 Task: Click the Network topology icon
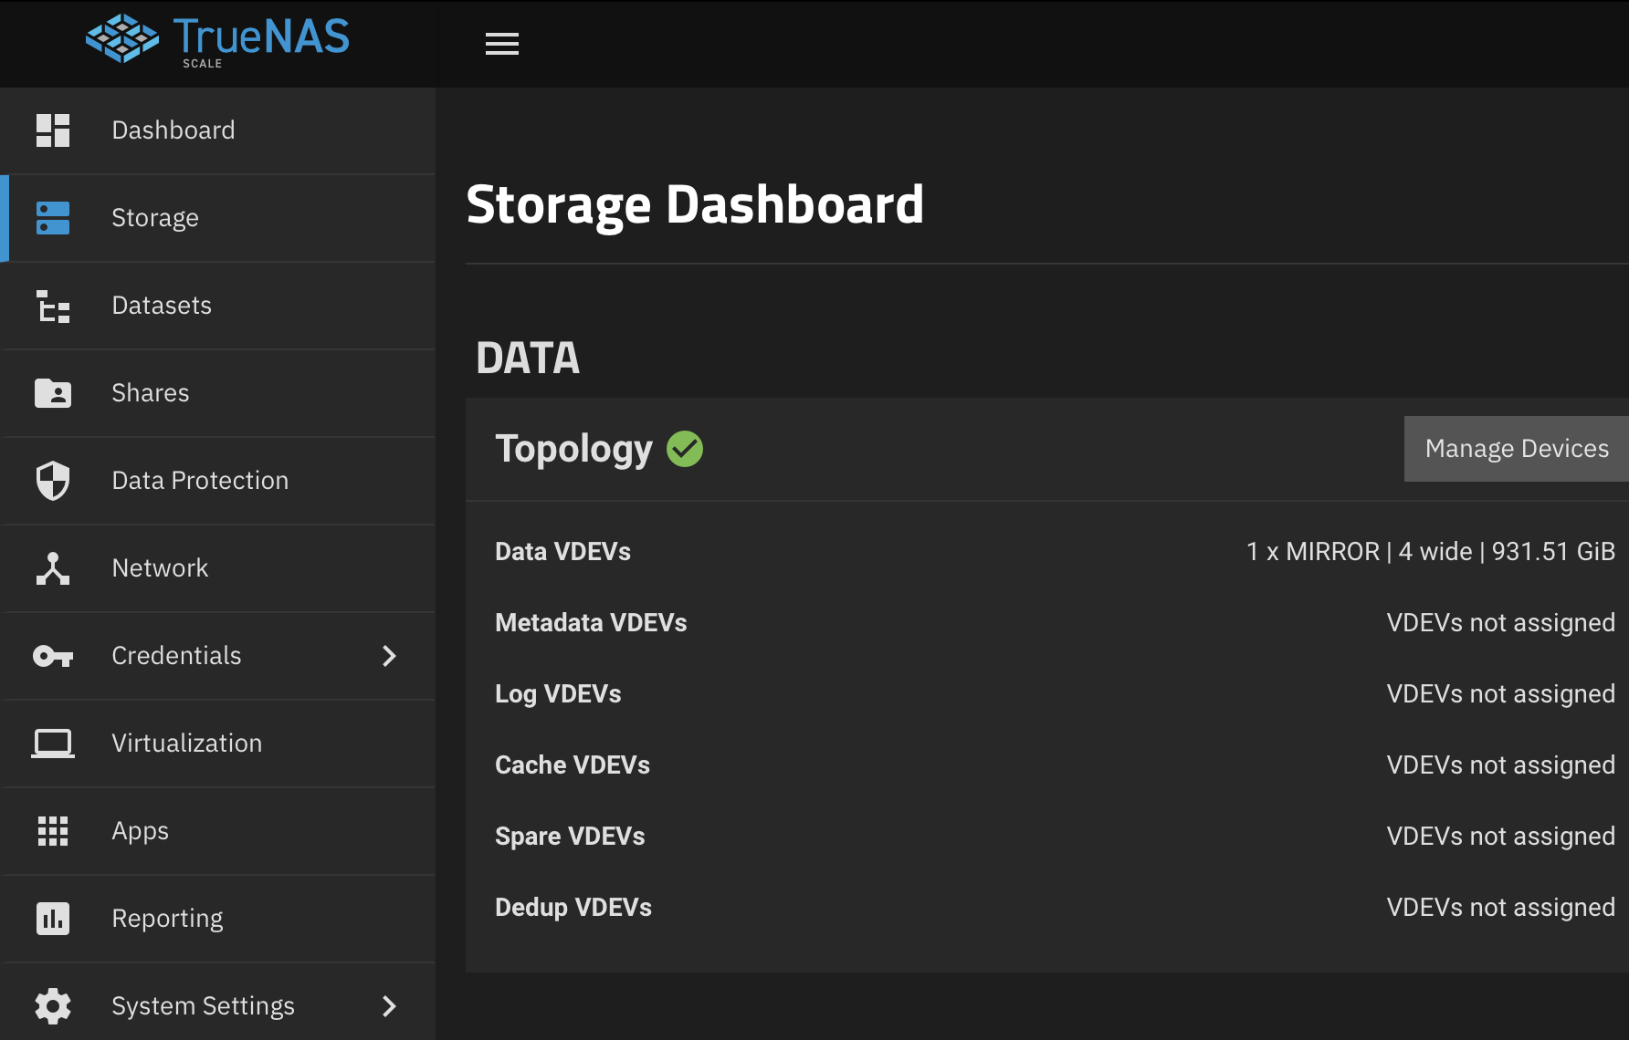(x=53, y=568)
